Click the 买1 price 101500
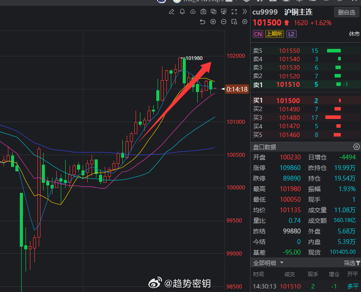 288,100
